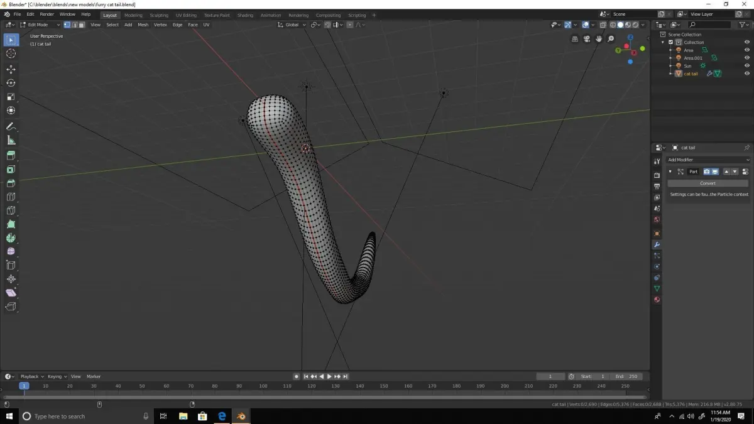Collapse the Part modifier panel

pos(670,171)
